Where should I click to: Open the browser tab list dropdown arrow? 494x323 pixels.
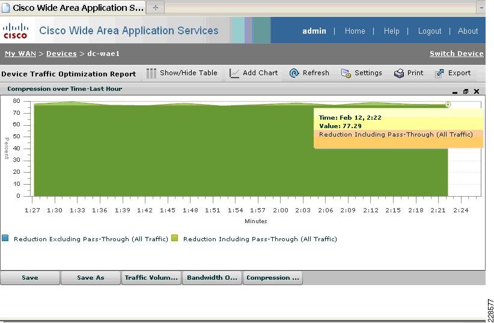coord(481,8)
